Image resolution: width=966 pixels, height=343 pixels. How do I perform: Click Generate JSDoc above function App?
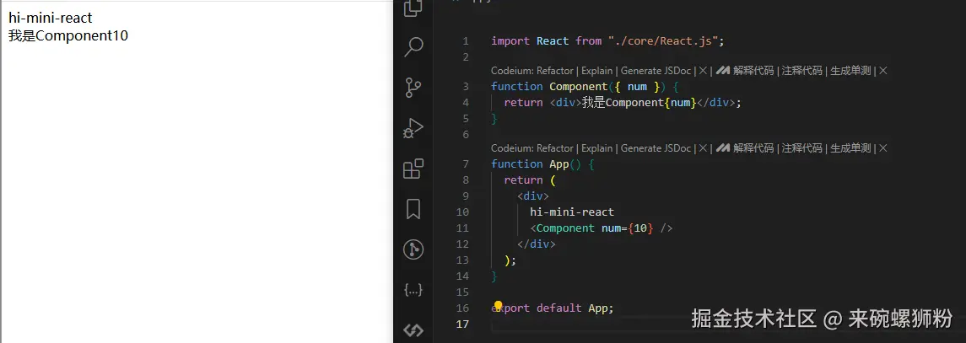656,148
